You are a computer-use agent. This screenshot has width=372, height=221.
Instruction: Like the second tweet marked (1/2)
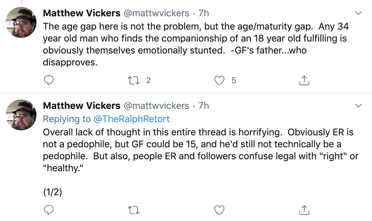point(219,210)
